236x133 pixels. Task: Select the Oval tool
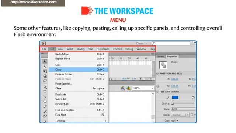tap(45, 101)
